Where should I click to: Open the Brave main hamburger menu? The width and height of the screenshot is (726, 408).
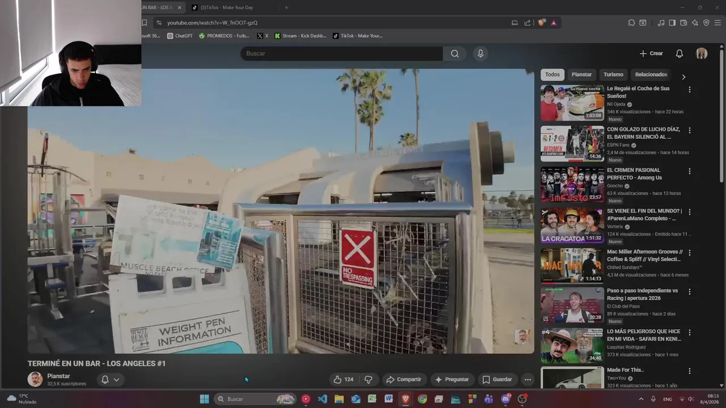pyautogui.click(x=718, y=23)
